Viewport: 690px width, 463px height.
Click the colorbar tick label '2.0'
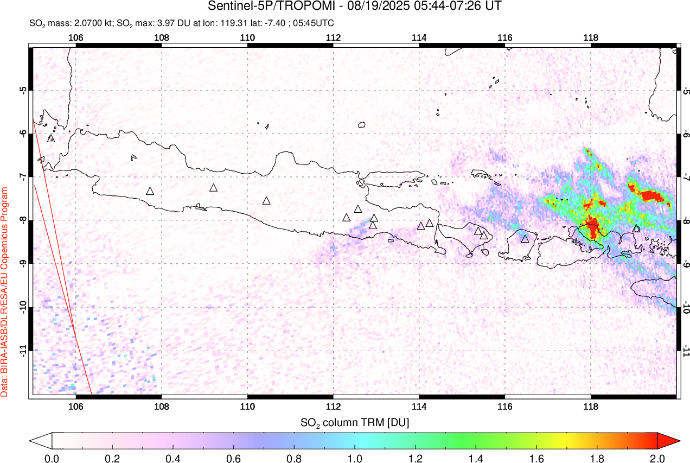(657, 458)
